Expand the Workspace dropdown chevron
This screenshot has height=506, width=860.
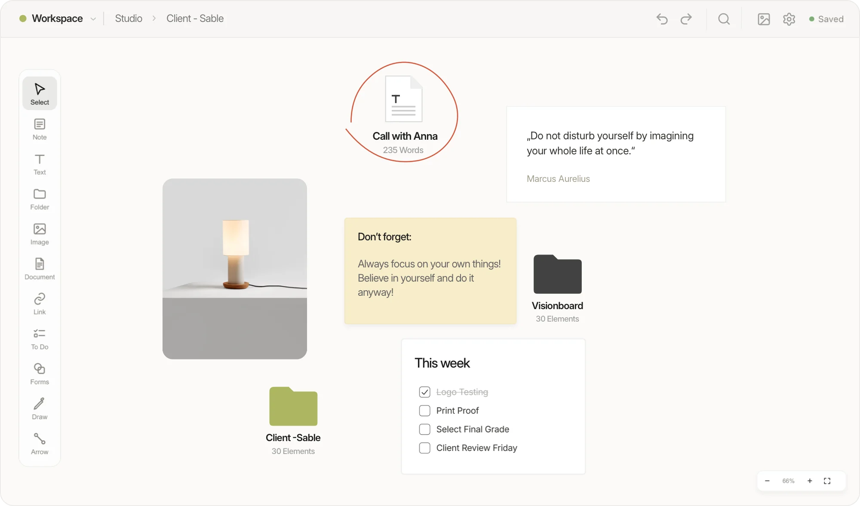point(93,19)
